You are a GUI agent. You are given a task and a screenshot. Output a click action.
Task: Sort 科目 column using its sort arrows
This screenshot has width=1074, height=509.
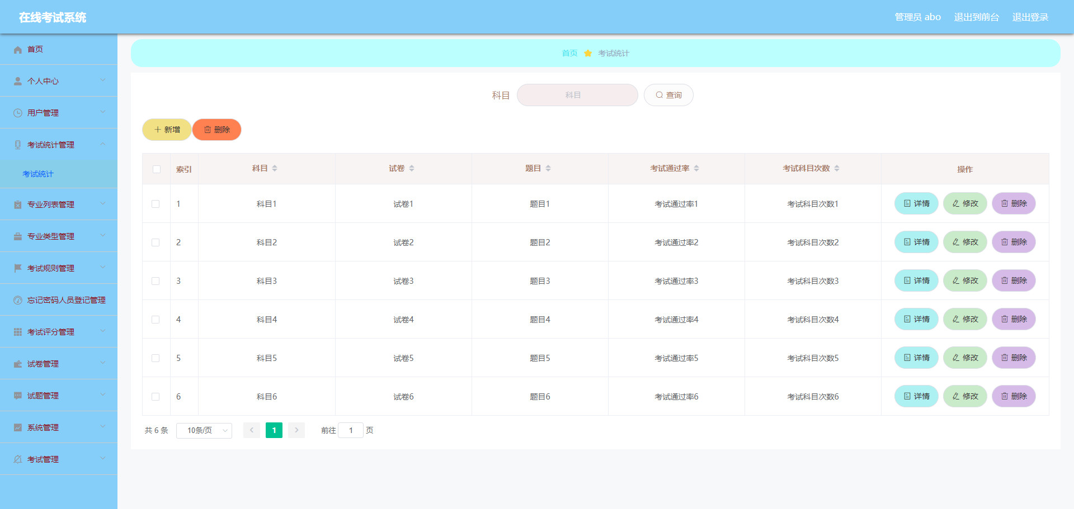click(275, 169)
